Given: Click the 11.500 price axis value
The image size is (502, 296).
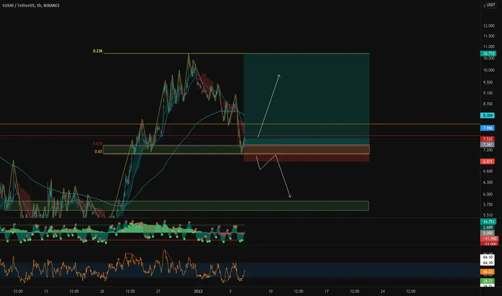Looking at the screenshot, I should click(489, 36).
